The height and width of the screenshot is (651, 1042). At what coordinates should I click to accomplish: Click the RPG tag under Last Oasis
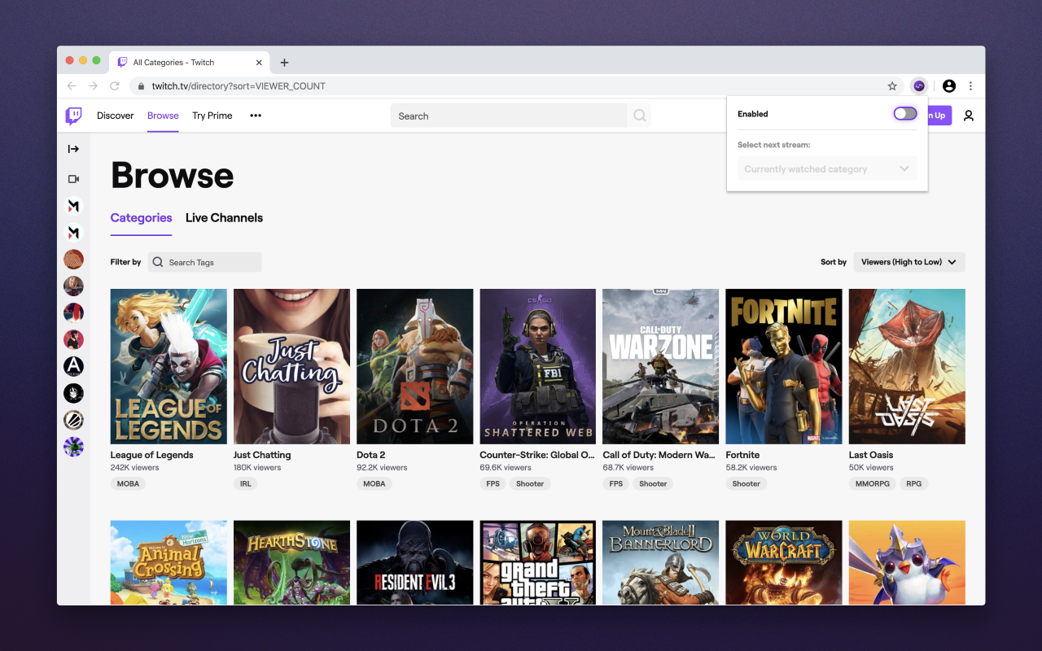914,483
